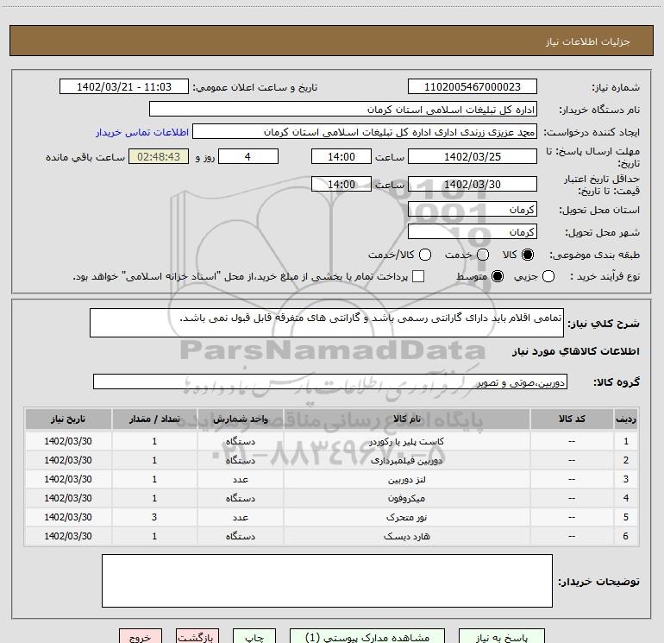
Task: Click the تاریخ نیاز column header
Action: (x=68, y=419)
